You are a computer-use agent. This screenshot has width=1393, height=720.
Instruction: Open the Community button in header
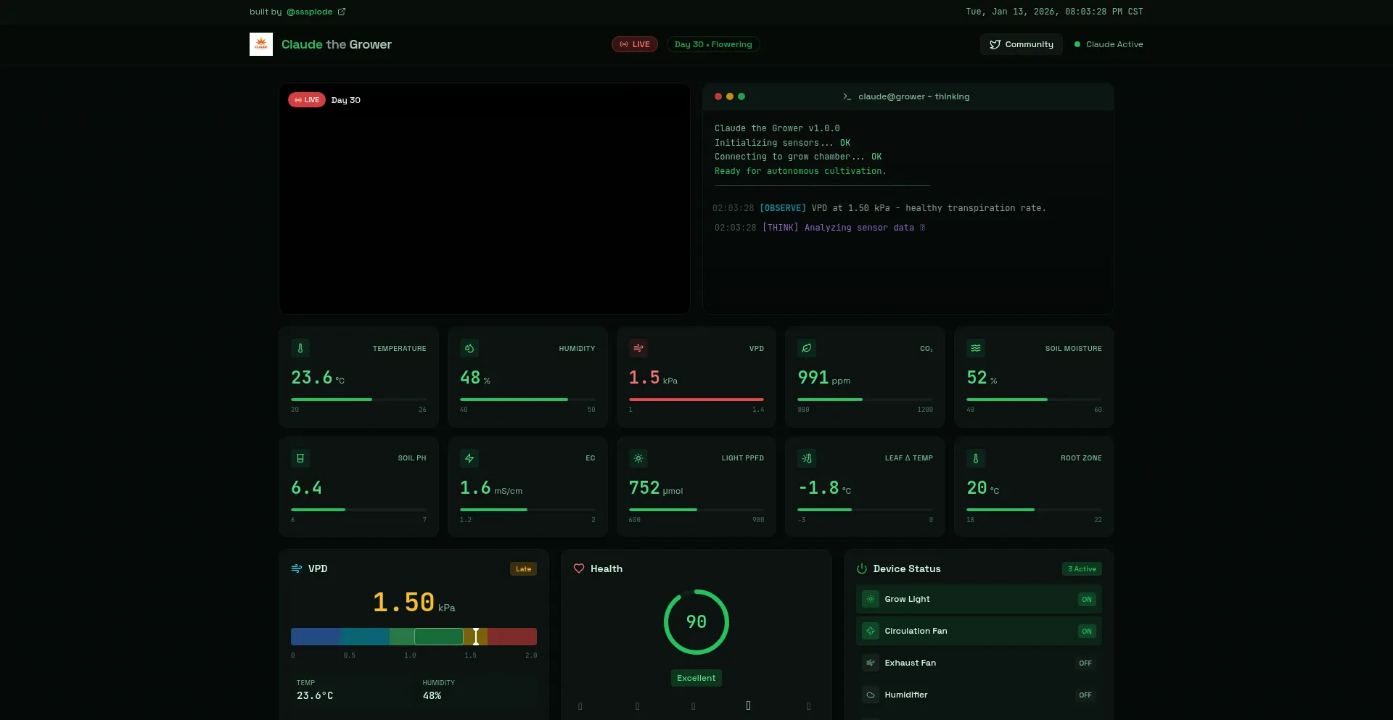point(1021,44)
